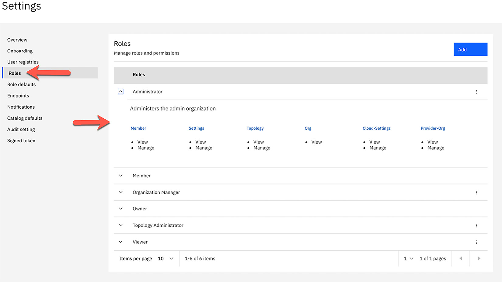Click the Settings permission group link

[x=196, y=128]
